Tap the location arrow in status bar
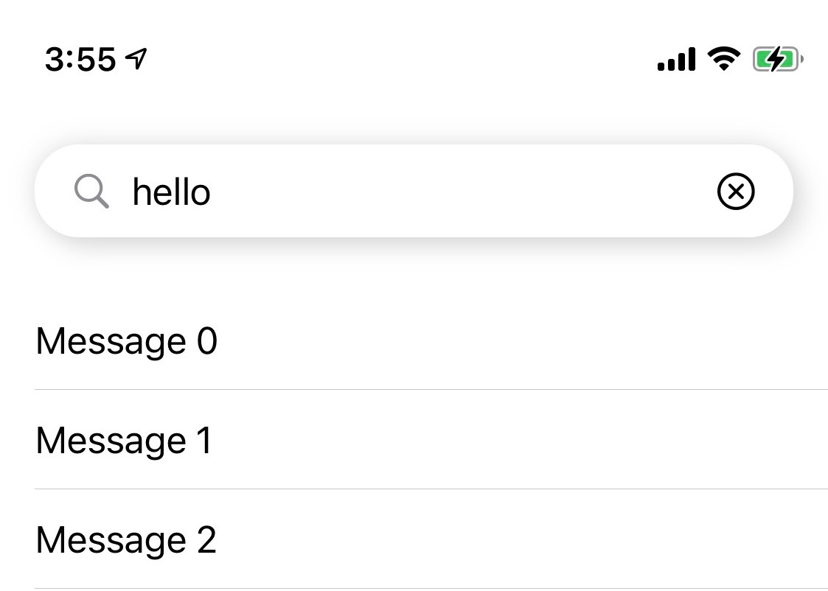This screenshot has width=828, height=591. 136,58
